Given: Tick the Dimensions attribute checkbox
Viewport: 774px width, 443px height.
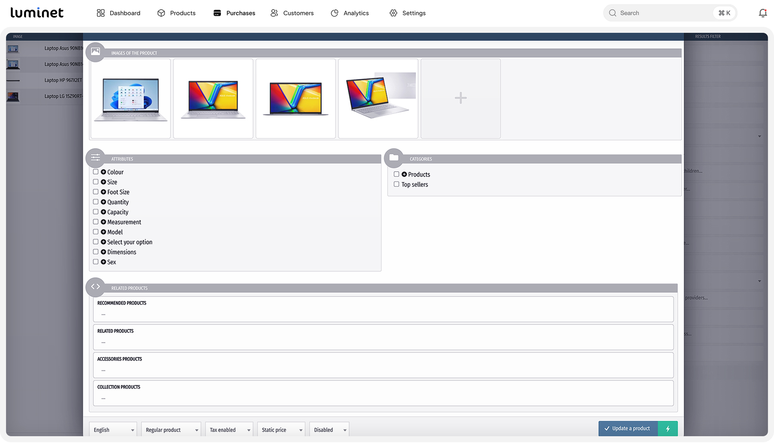Looking at the screenshot, I should tap(96, 252).
